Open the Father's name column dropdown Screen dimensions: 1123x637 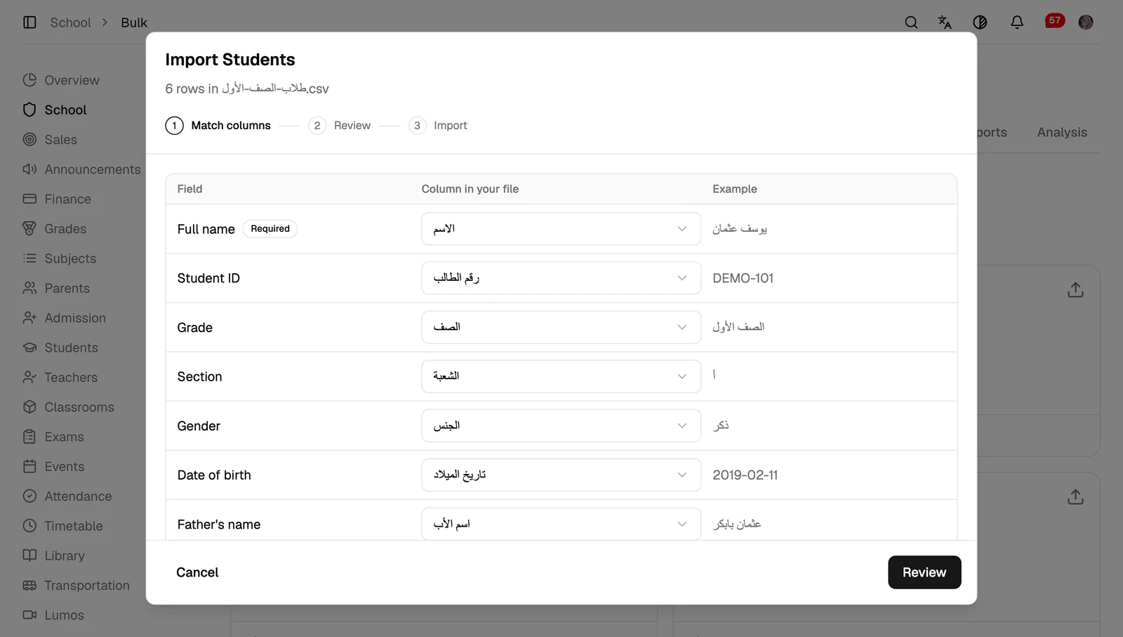coord(561,524)
